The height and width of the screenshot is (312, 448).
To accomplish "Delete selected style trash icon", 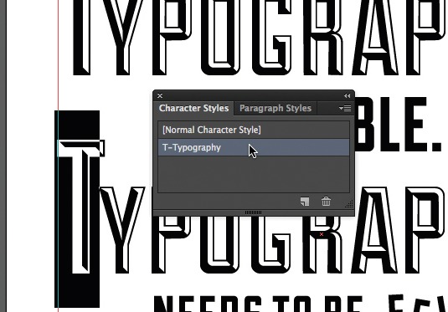I will (326, 201).
